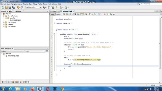Click the Last Edit icon in editor toolbar
162x91 pixels.
pos(64,14)
